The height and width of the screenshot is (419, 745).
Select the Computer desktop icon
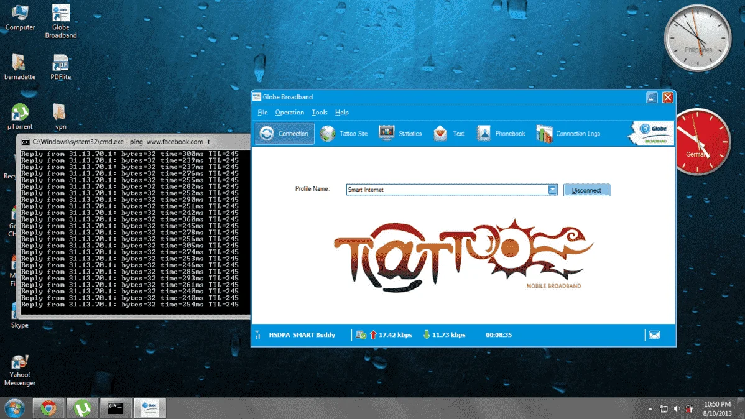point(20,17)
